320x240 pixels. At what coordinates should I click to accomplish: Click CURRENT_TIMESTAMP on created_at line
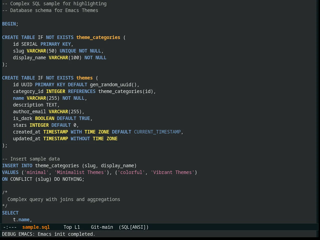pos(157,132)
